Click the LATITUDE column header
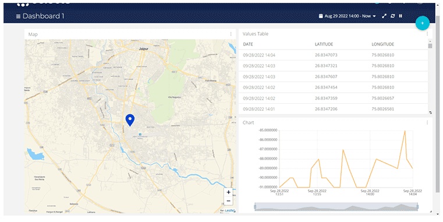Viewport: 443px width, 222px height. coord(324,44)
